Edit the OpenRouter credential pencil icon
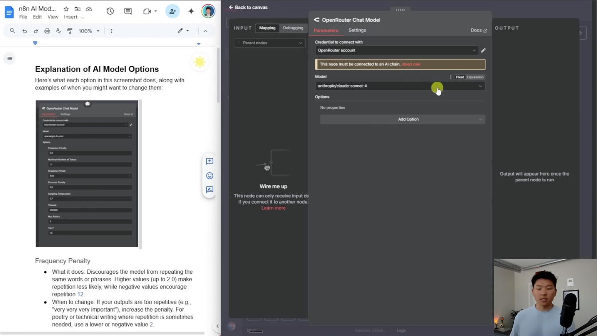The width and height of the screenshot is (597, 336). tap(483, 50)
